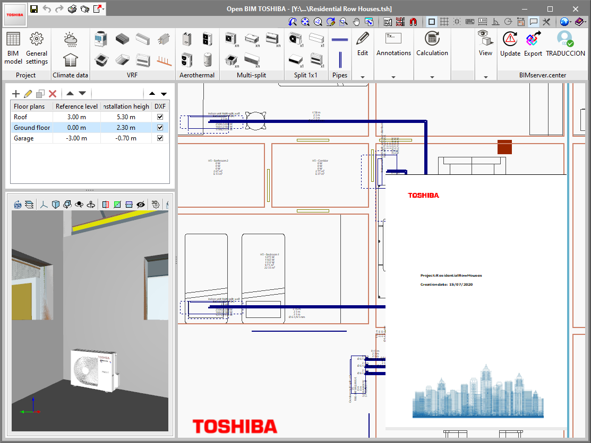Delete floor plan with red X icon
Screen dimensions: 591x443
coord(53,94)
